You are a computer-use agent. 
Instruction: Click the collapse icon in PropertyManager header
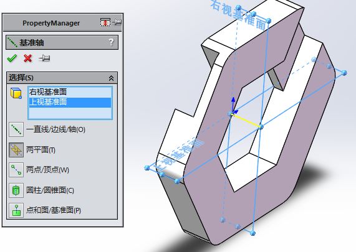[105, 22]
